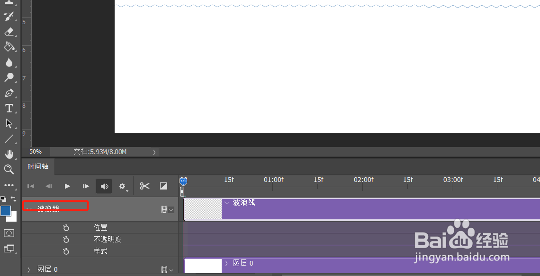
Task: Select the Zoom magnifier tool
Action: point(9,169)
